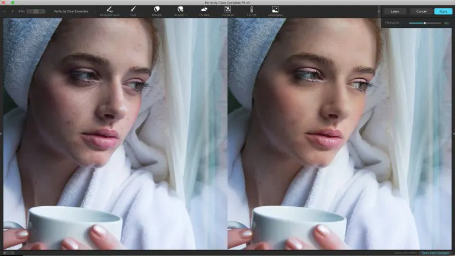Click the blue Apply button
The width and height of the screenshot is (455, 256).
[x=443, y=11]
